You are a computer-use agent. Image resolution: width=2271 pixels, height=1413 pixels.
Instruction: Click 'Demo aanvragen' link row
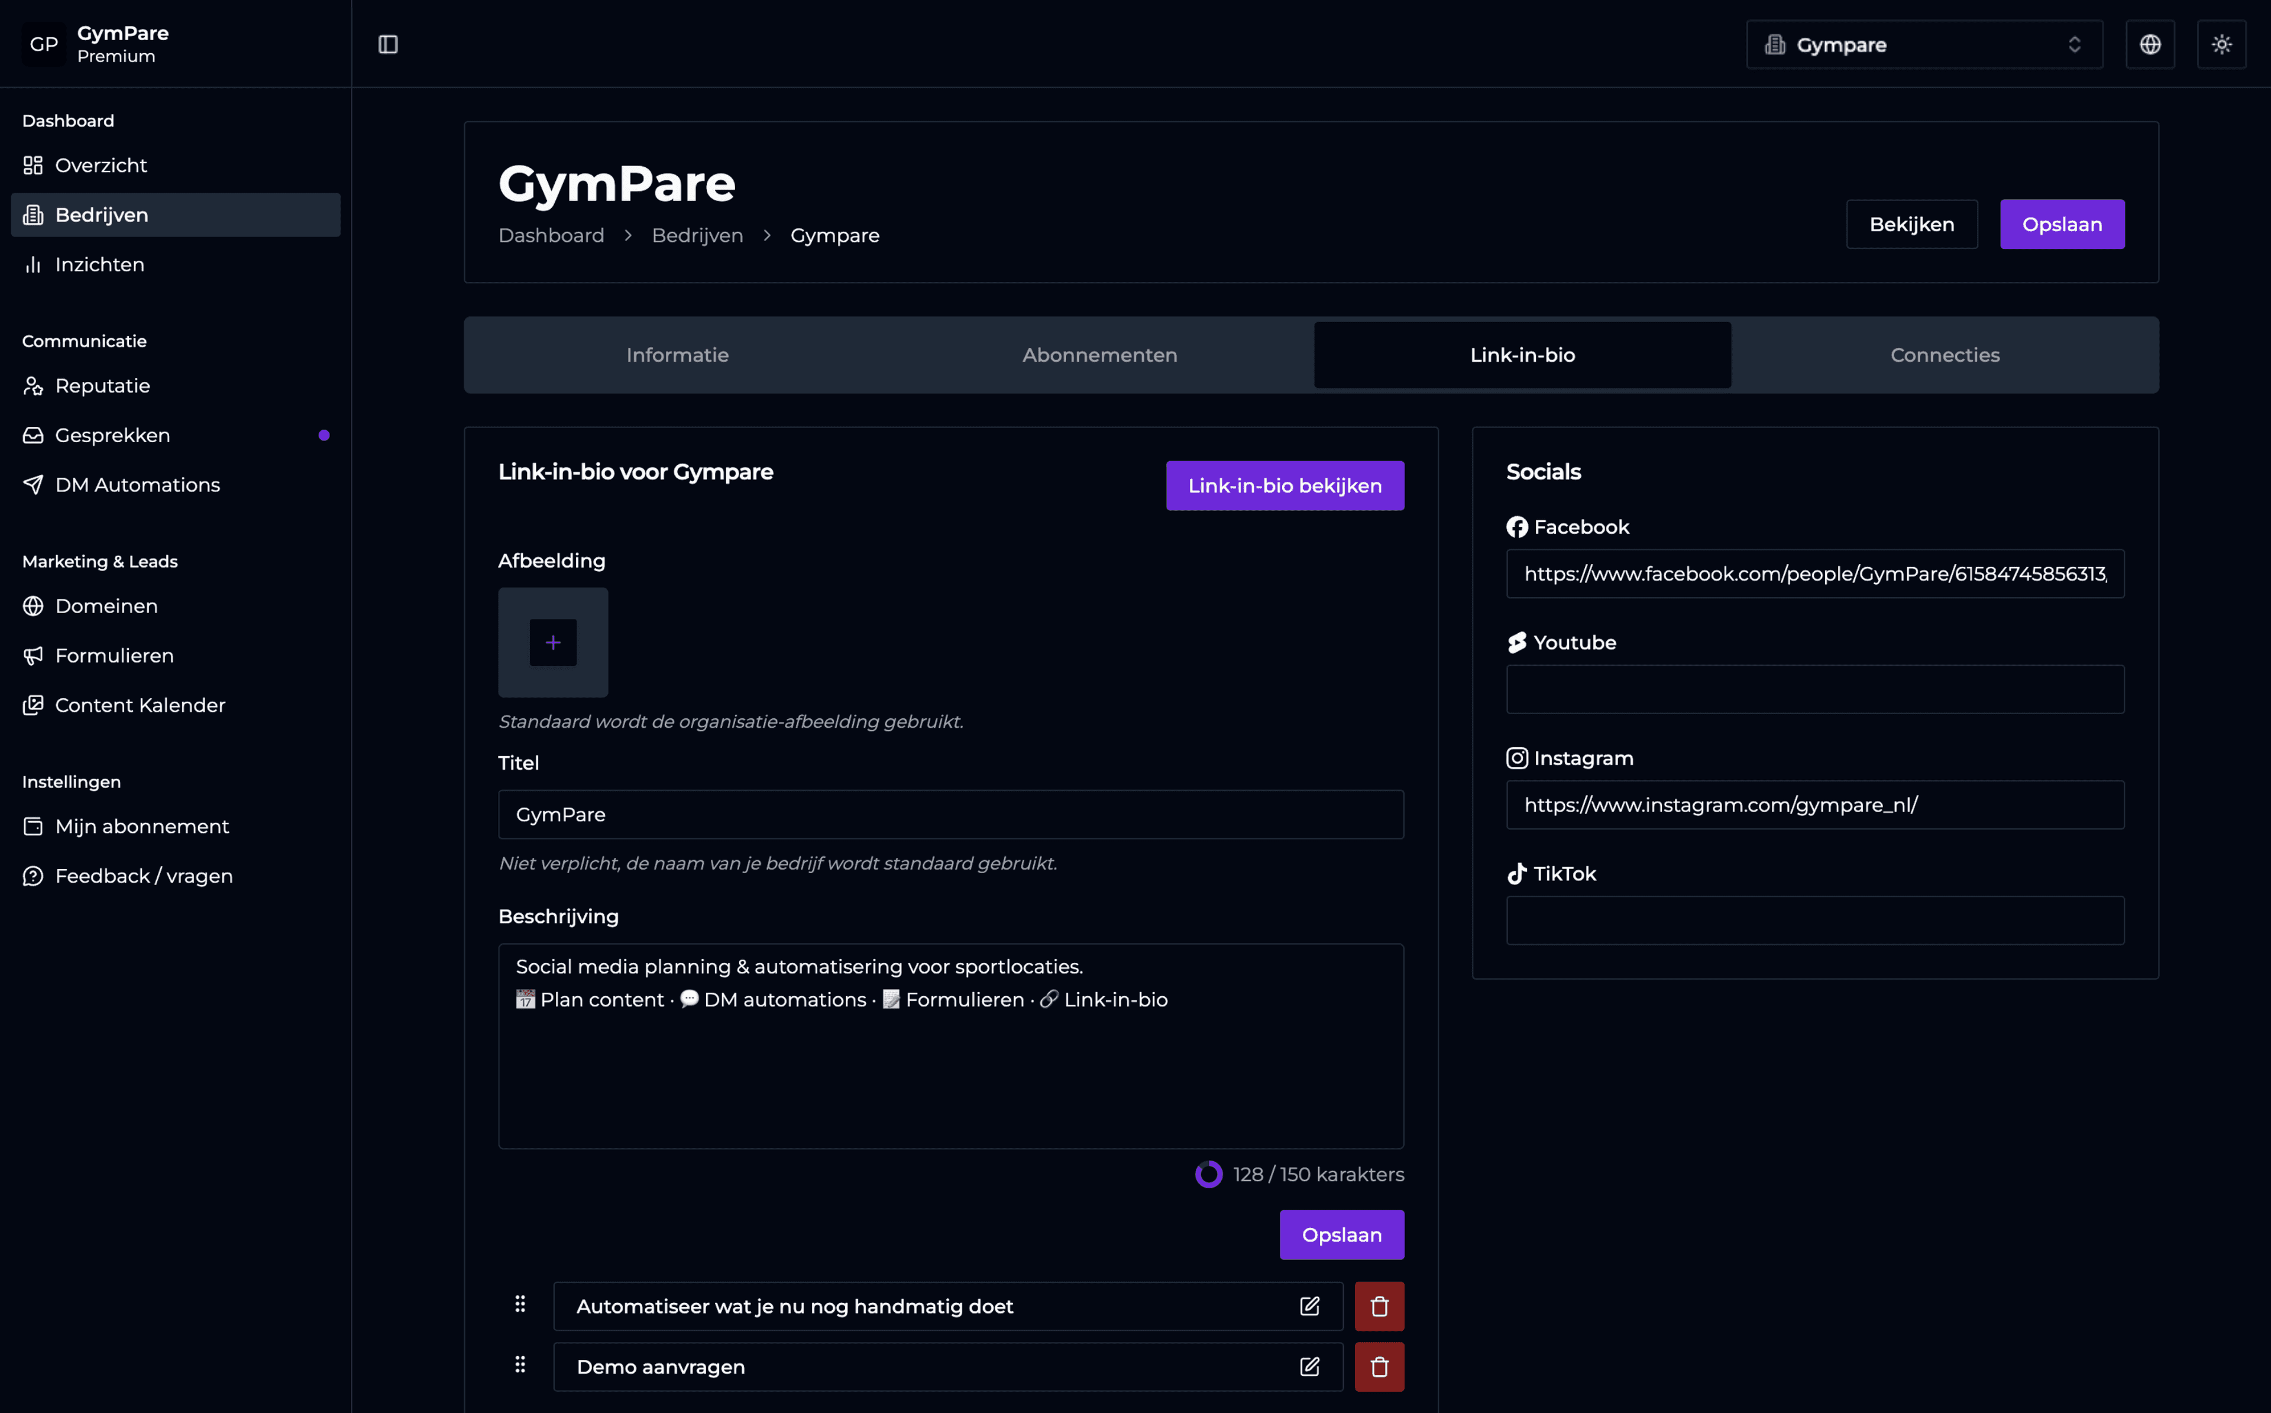[x=947, y=1367]
